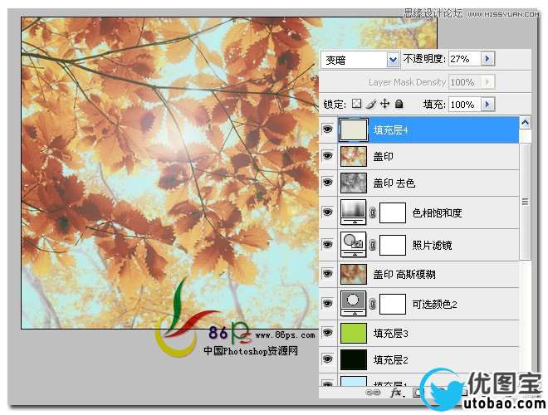Screen dimensions: 548x415
Task: Toggle visibility of 填充层3 layer
Action: point(327,333)
